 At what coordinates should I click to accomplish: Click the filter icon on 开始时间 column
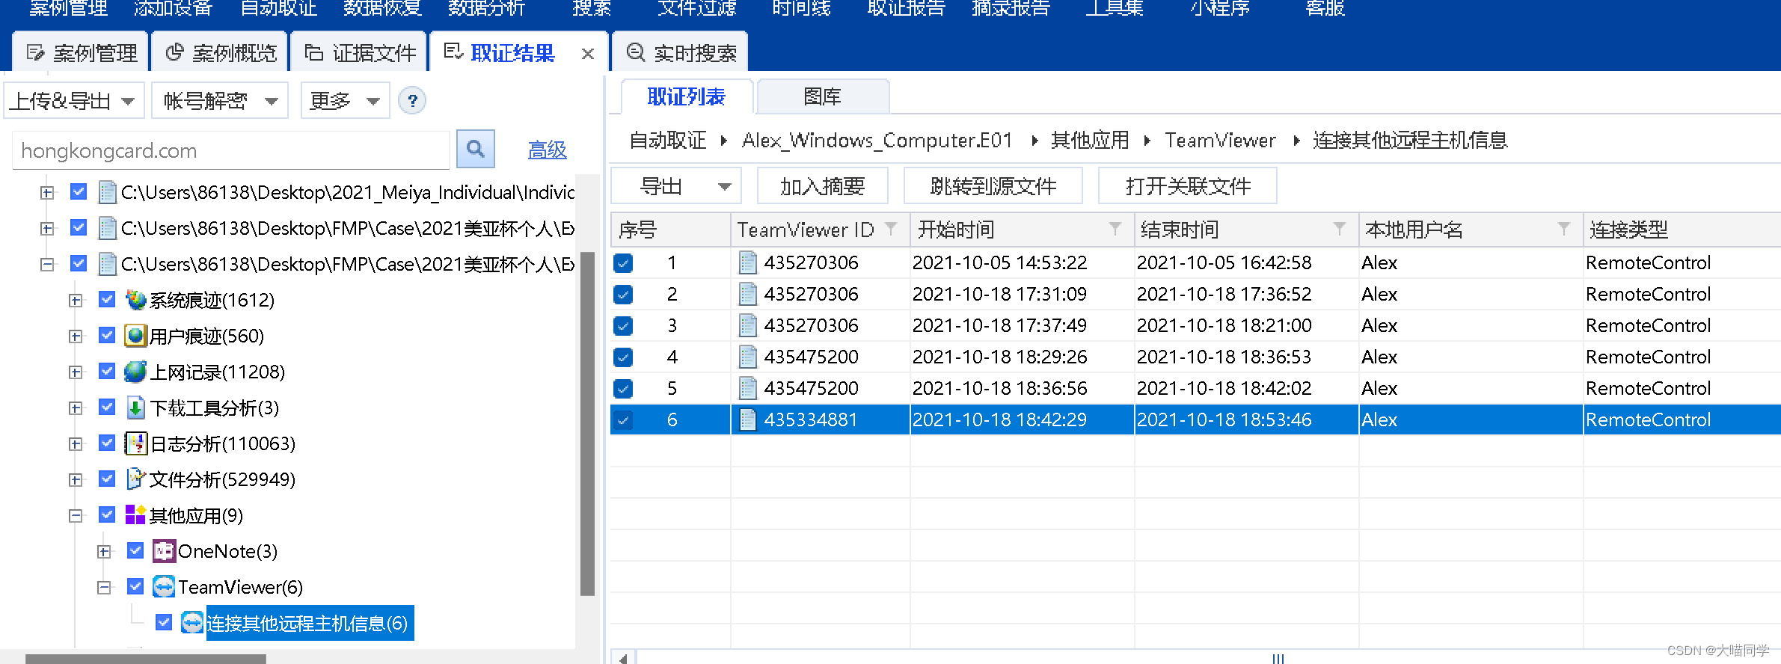(x=1115, y=228)
